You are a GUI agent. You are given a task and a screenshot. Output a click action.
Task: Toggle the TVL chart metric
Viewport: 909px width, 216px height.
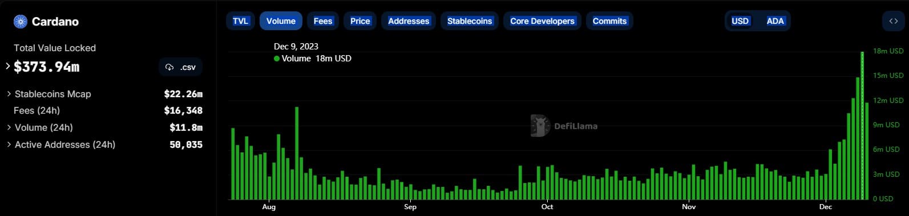(x=240, y=21)
